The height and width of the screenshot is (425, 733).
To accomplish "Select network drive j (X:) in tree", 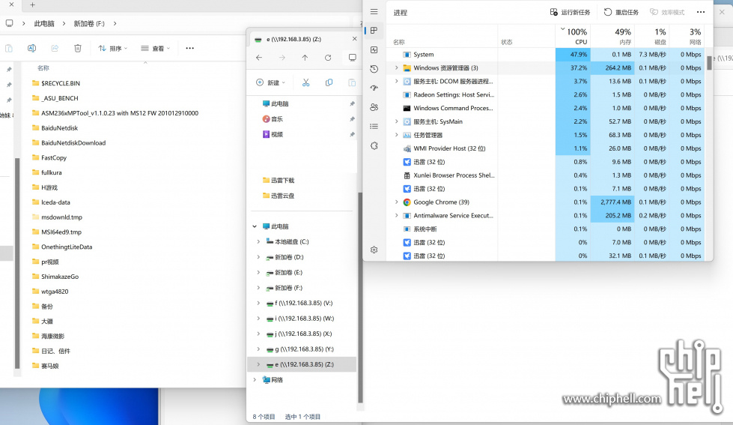I will click(299, 334).
